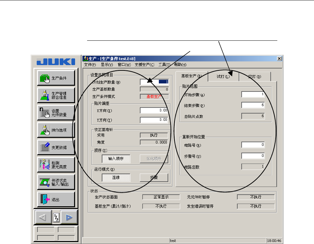Open the 操作选项 sidebar button
The image size is (314, 244).
pos(56,130)
